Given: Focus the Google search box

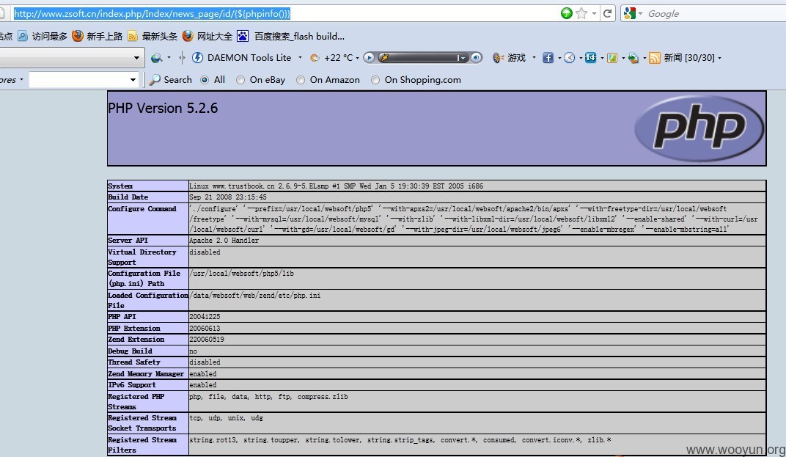Looking at the screenshot, I should 716,13.
